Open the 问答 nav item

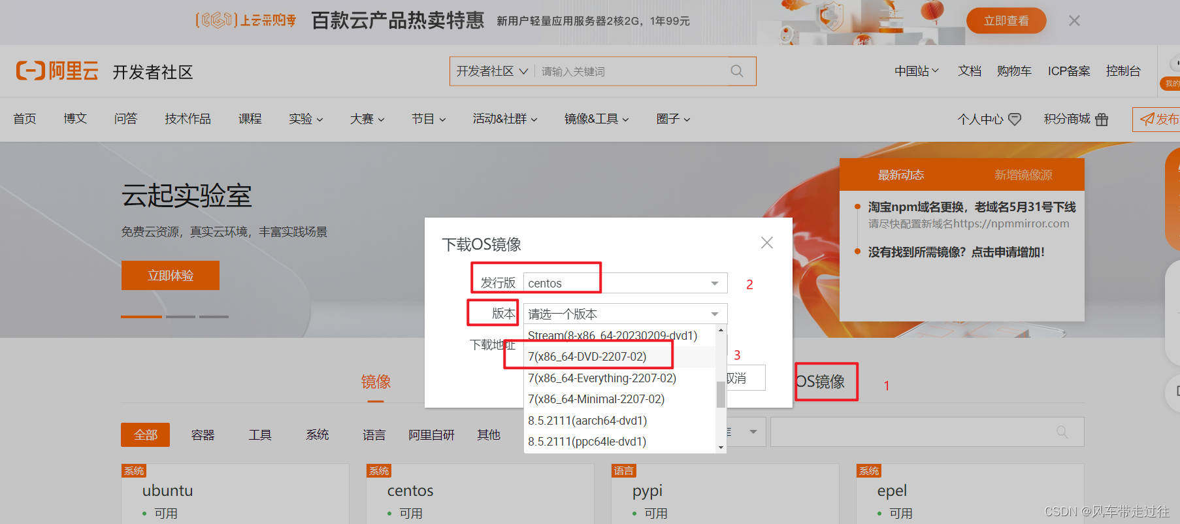coord(125,119)
